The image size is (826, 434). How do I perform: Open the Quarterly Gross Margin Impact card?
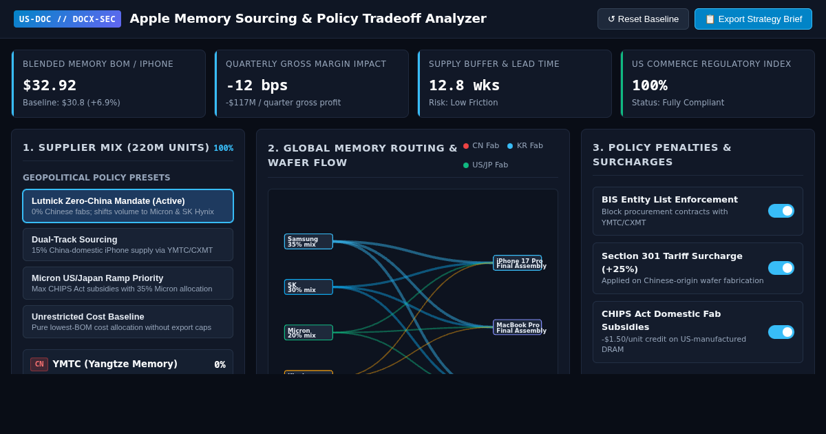pyautogui.click(x=312, y=83)
